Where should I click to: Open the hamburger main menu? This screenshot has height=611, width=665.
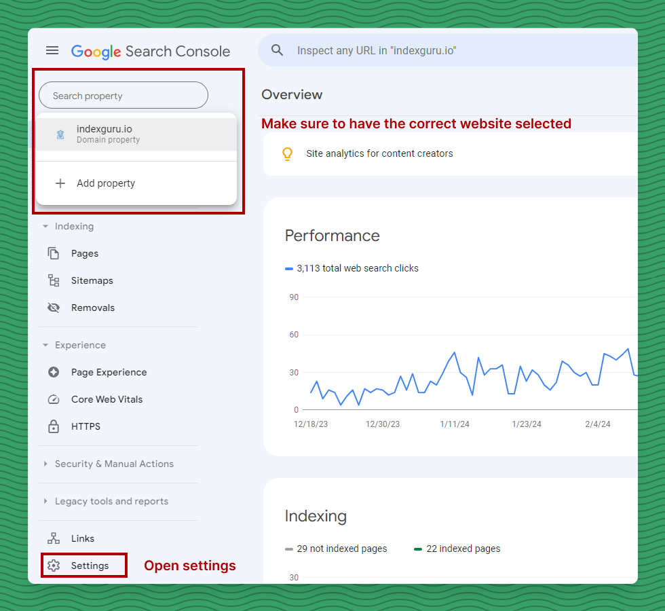[52, 51]
